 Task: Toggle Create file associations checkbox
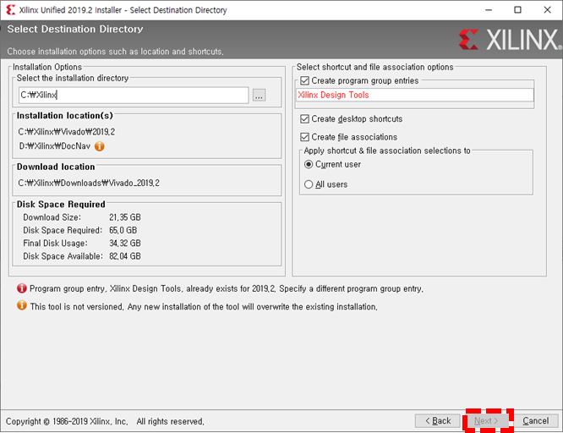(304, 137)
